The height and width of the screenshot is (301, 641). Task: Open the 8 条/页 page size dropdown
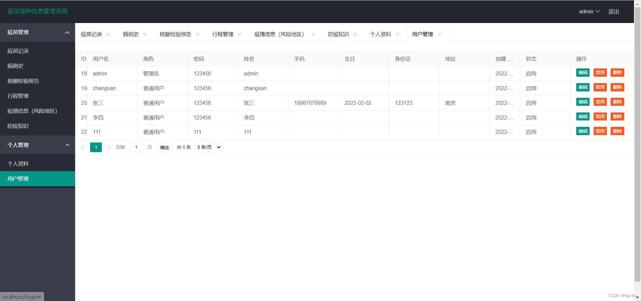pos(209,147)
